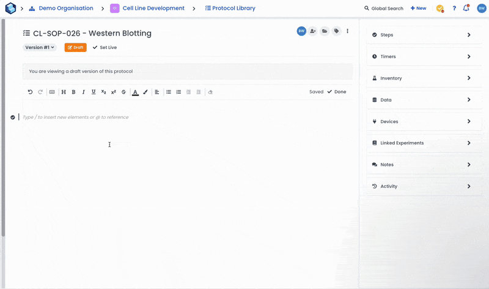Viewport: 489px width, 289px height.
Task: Click the BW owner avatar near the title
Action: pyautogui.click(x=301, y=31)
